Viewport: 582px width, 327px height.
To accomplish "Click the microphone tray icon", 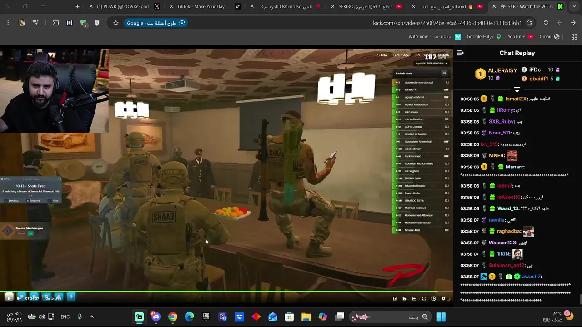I will [x=80, y=317].
